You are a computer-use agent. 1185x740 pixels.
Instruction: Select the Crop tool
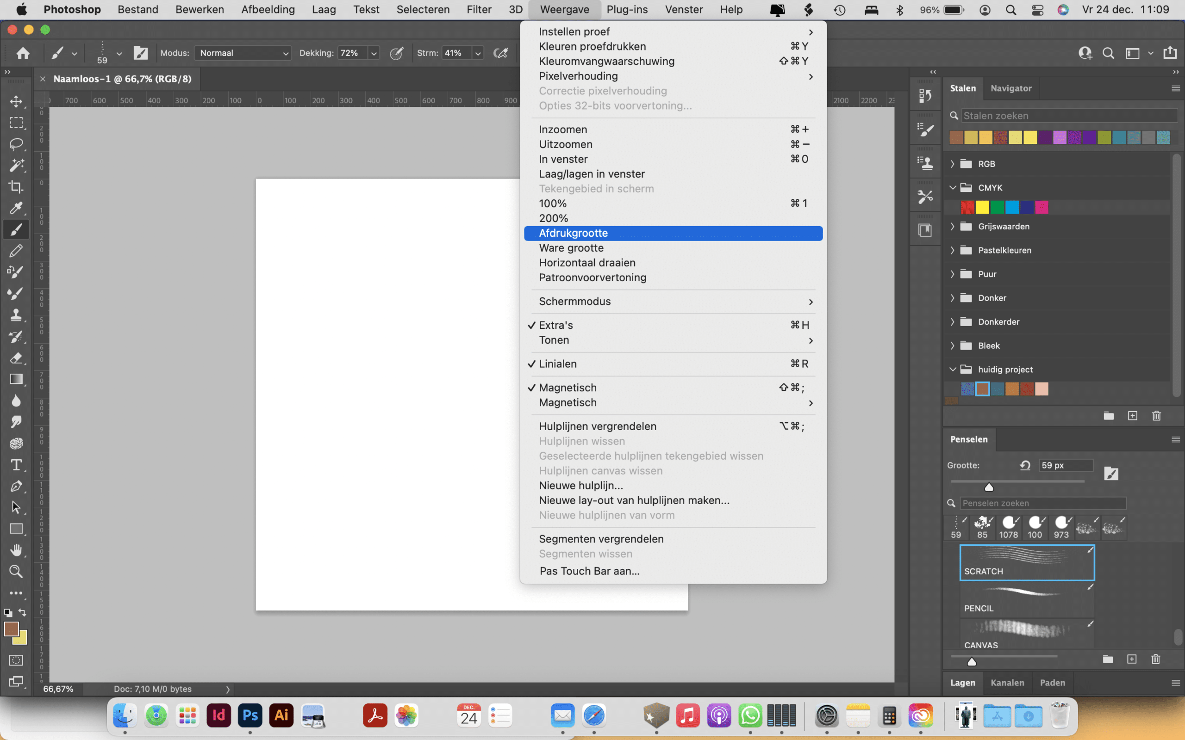click(x=16, y=186)
